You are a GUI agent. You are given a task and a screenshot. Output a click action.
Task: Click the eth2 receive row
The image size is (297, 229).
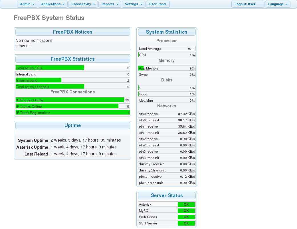[x=167, y=139]
